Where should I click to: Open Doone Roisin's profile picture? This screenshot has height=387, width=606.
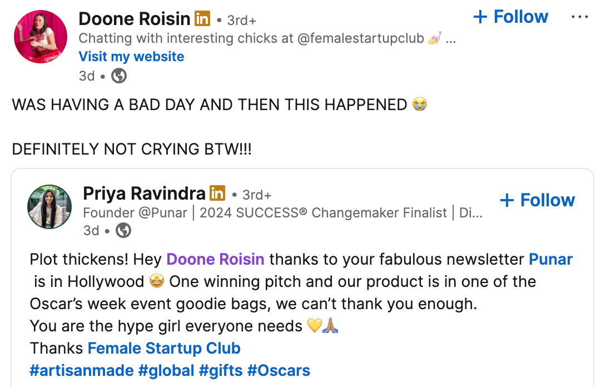coord(40,37)
